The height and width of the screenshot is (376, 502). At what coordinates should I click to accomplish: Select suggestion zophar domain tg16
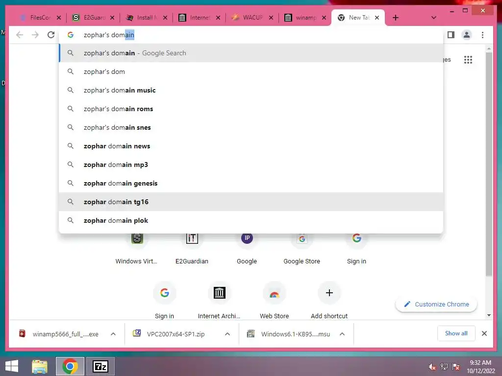tap(251, 202)
